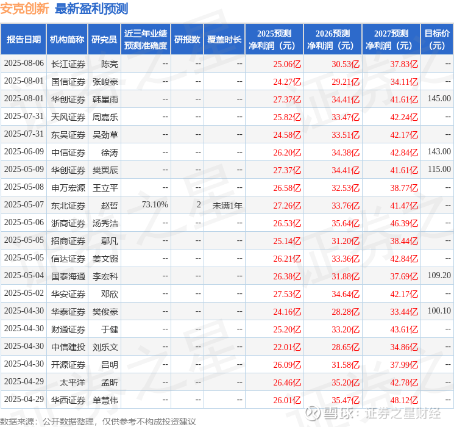The height and width of the screenshot is (427, 454).
Task: Click 2025 forecast value 25.06亿
Action: [287, 64]
